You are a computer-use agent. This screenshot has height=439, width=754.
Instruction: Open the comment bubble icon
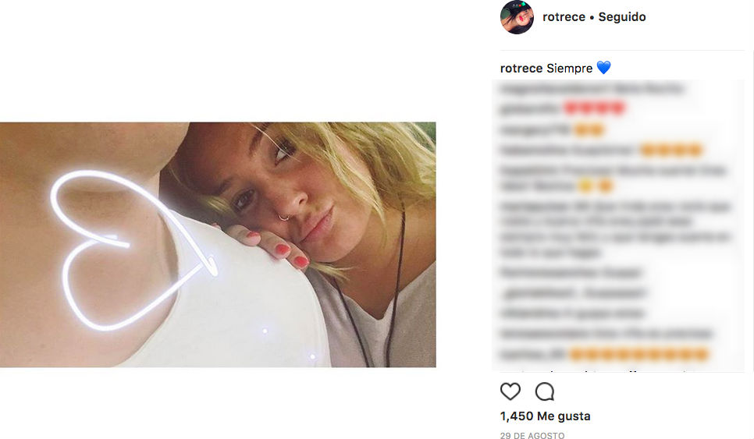pos(545,391)
